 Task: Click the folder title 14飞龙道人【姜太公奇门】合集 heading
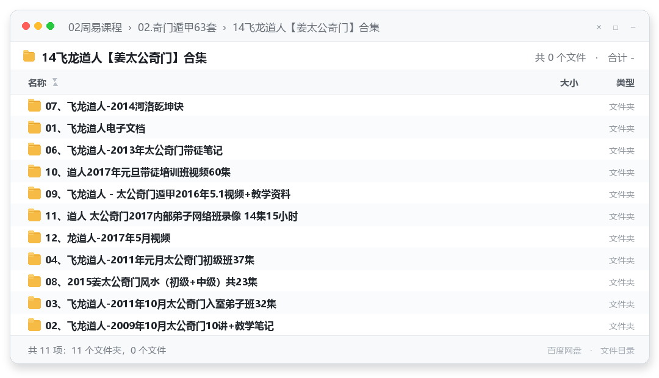point(124,57)
